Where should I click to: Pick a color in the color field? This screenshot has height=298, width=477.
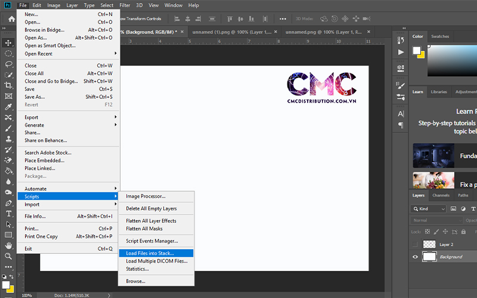(x=452, y=61)
